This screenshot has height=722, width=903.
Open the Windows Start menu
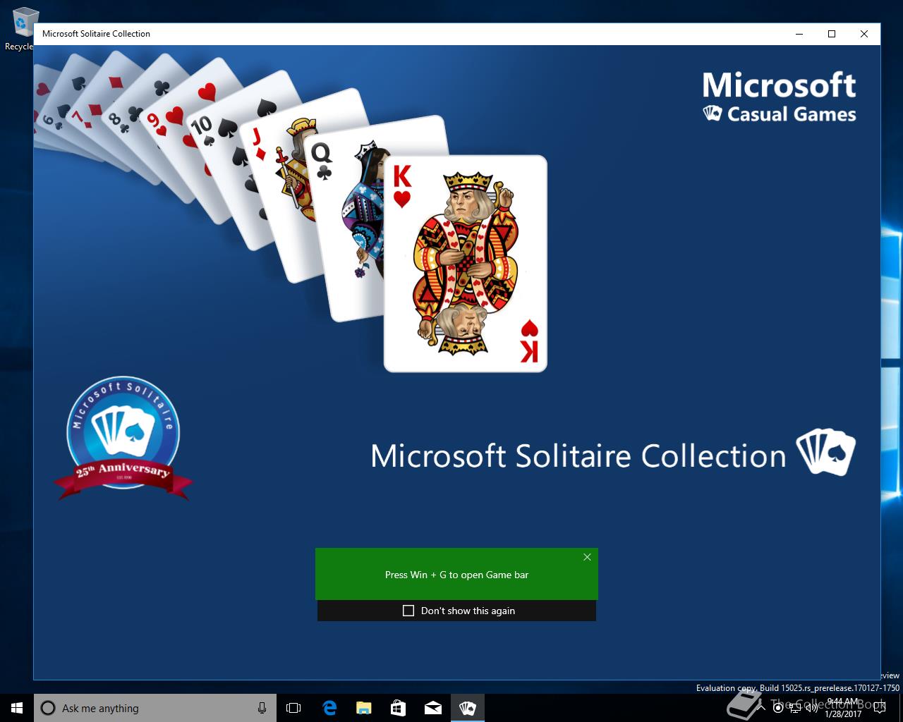tap(17, 708)
